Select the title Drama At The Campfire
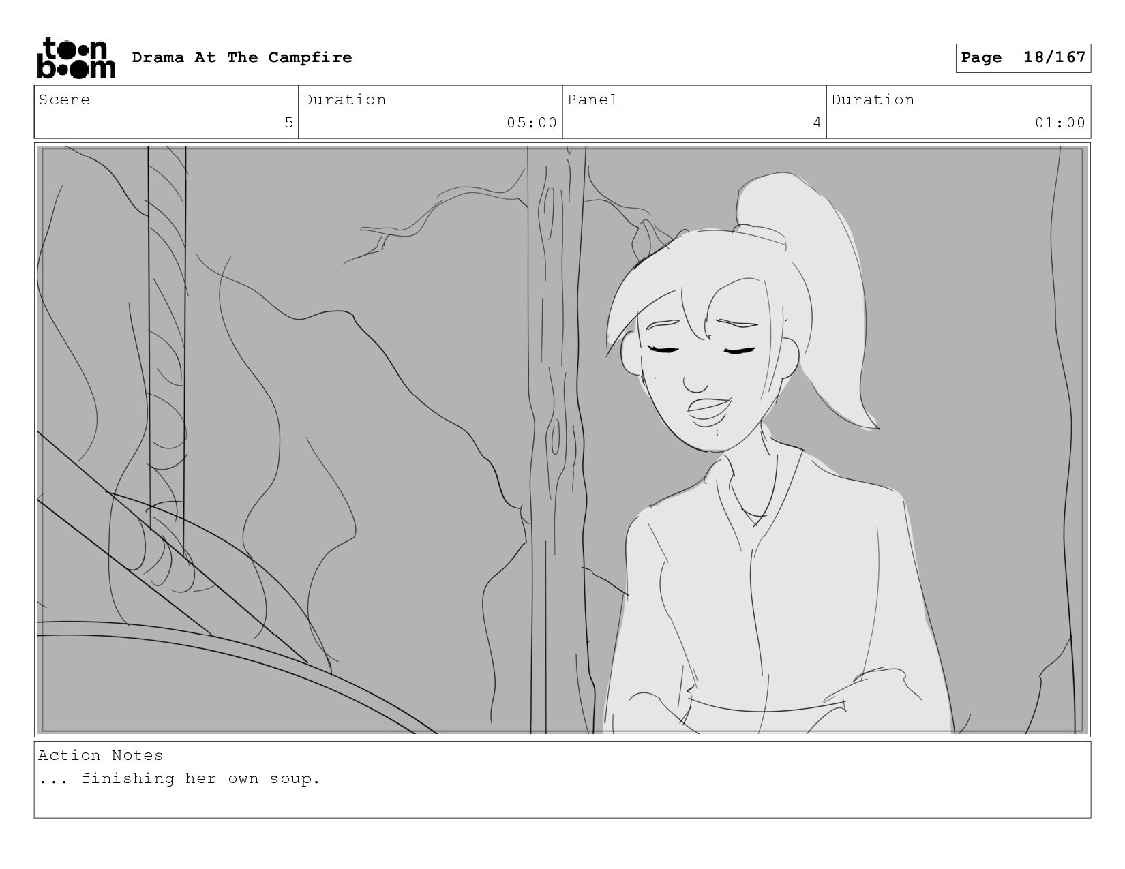 coord(242,57)
